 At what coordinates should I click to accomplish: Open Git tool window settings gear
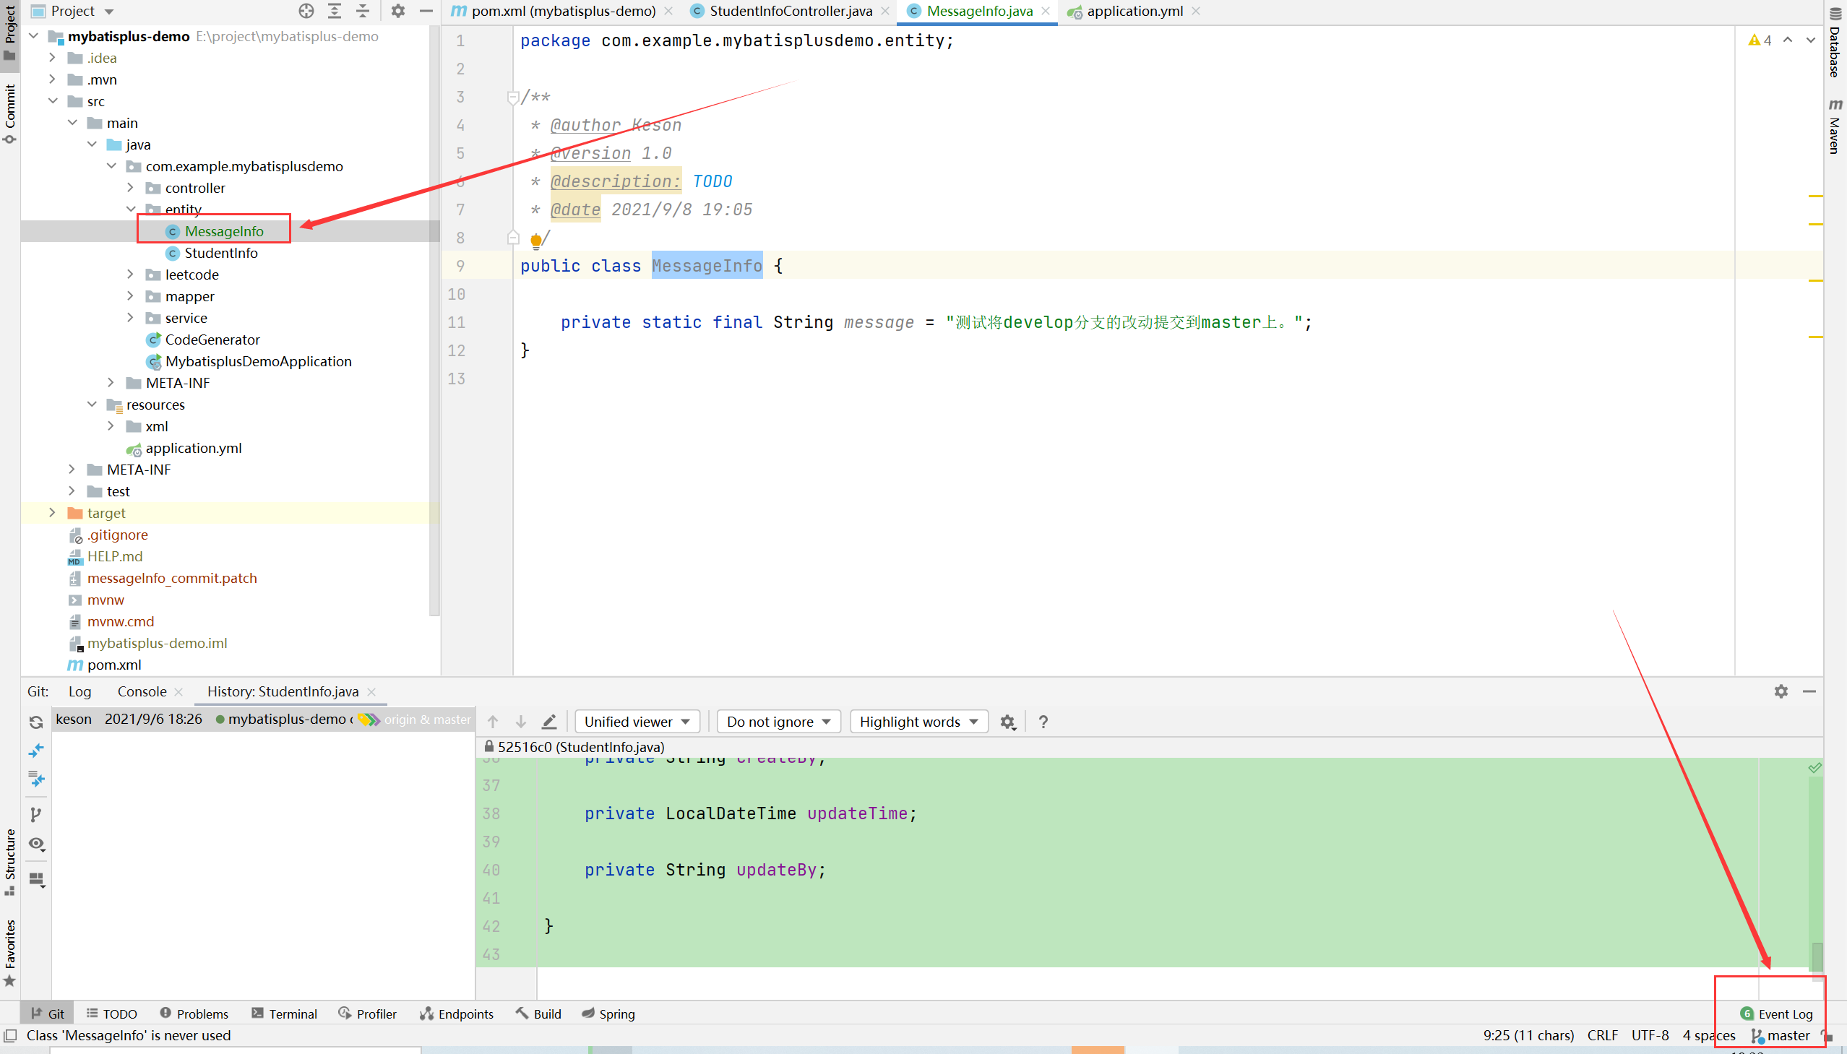pyautogui.click(x=1781, y=691)
